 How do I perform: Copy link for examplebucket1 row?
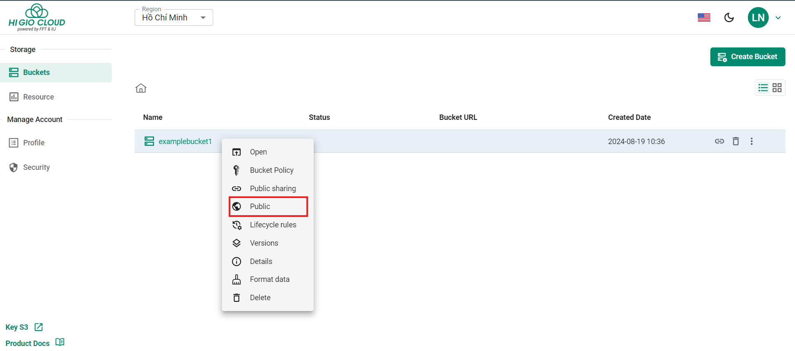tap(719, 141)
